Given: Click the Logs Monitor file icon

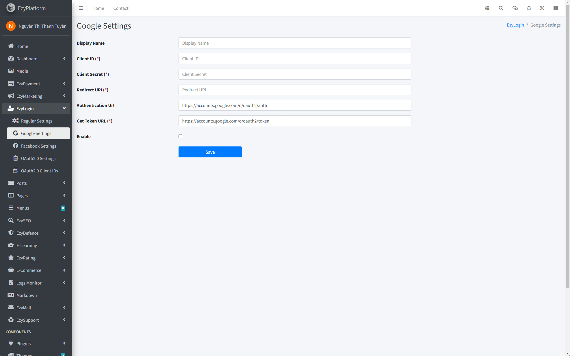Looking at the screenshot, I should point(11,283).
